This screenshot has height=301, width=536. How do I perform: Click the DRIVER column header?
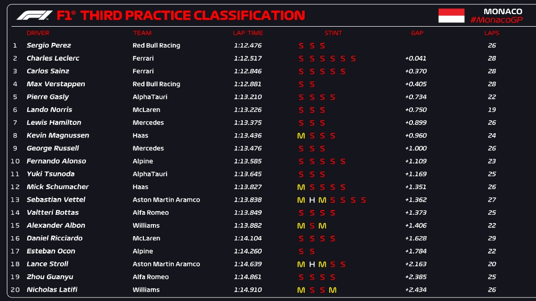(x=38, y=33)
